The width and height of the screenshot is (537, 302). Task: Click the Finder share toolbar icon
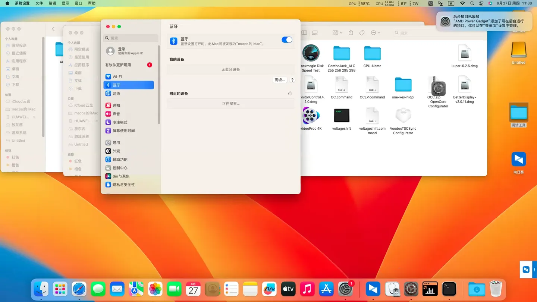click(x=351, y=33)
